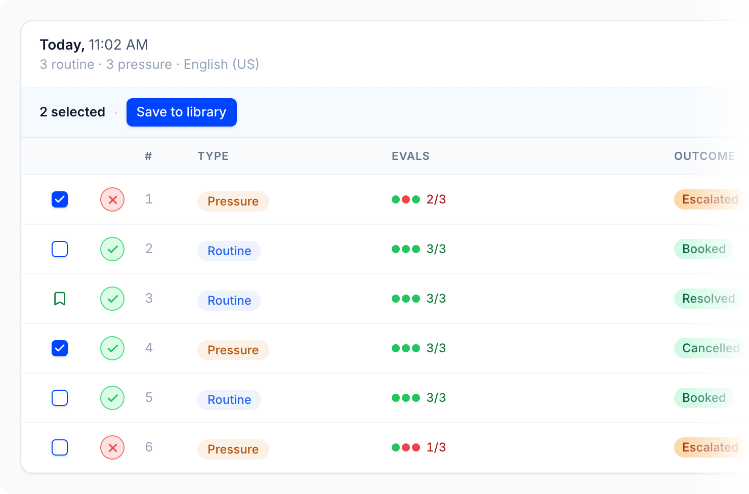The height and width of the screenshot is (494, 749).
Task: Click the Pressure tag in row 1
Action: point(233,201)
